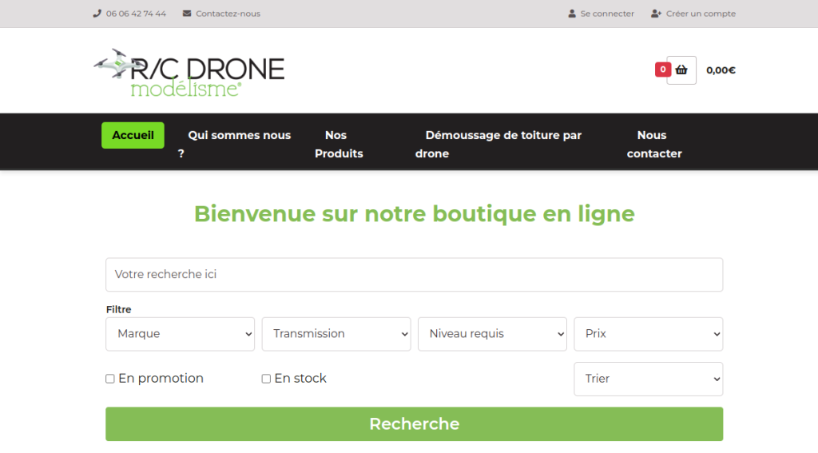Click the add-user icon beside Créer un compte

(656, 14)
